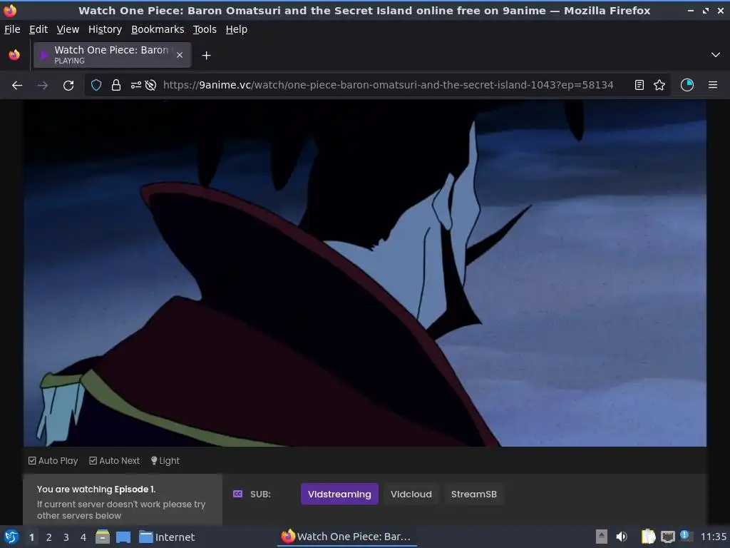730x548 pixels.
Task: Open the Edit menu
Action: pos(38,29)
